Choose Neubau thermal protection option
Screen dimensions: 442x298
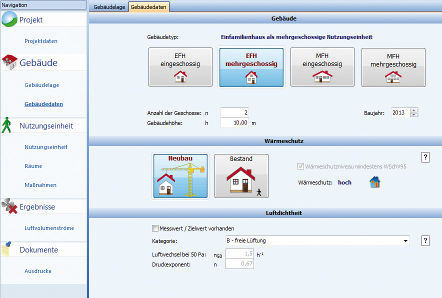[x=180, y=176]
